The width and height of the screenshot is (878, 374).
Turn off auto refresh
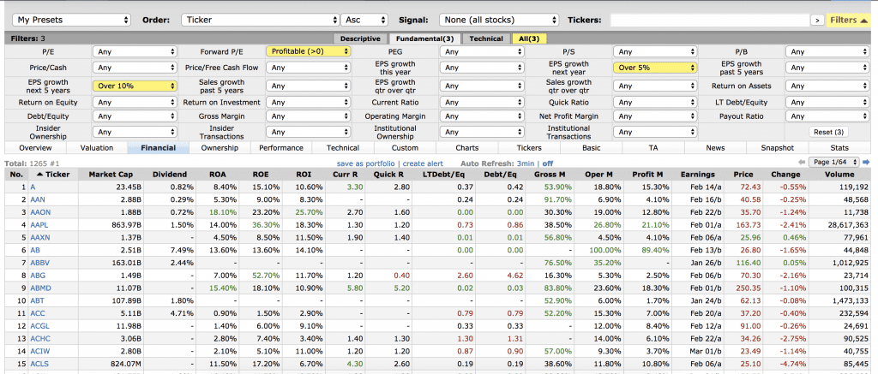[547, 163]
